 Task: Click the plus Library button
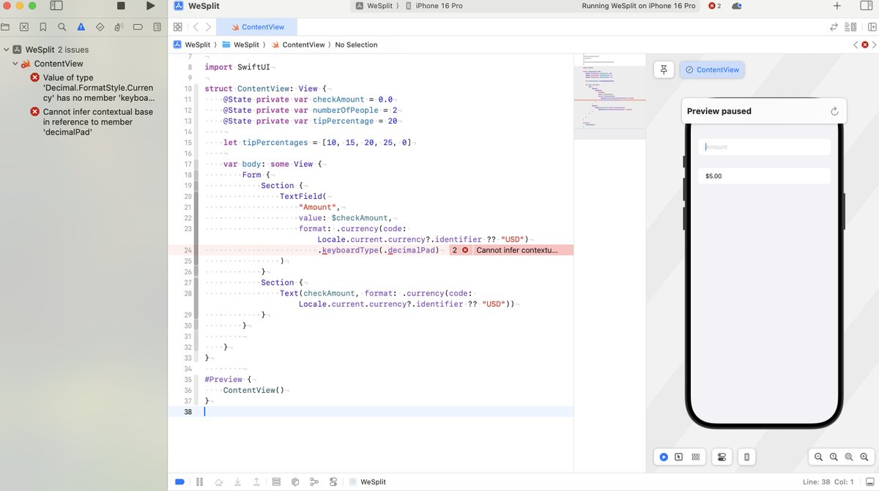[x=837, y=6]
